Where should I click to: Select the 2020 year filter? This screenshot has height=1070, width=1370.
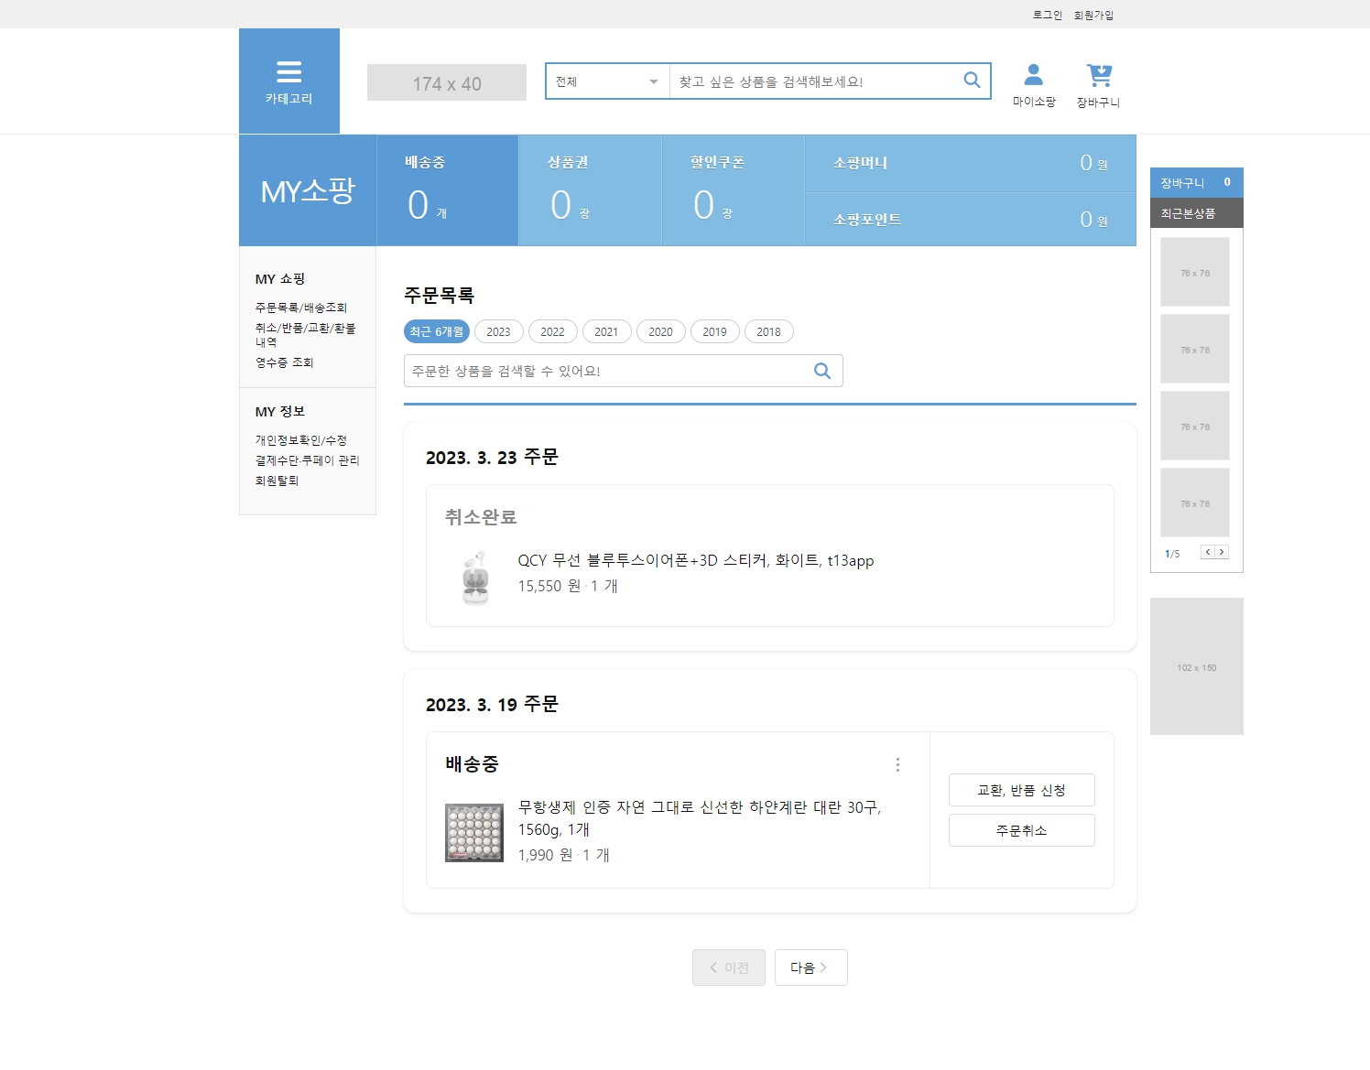(661, 331)
